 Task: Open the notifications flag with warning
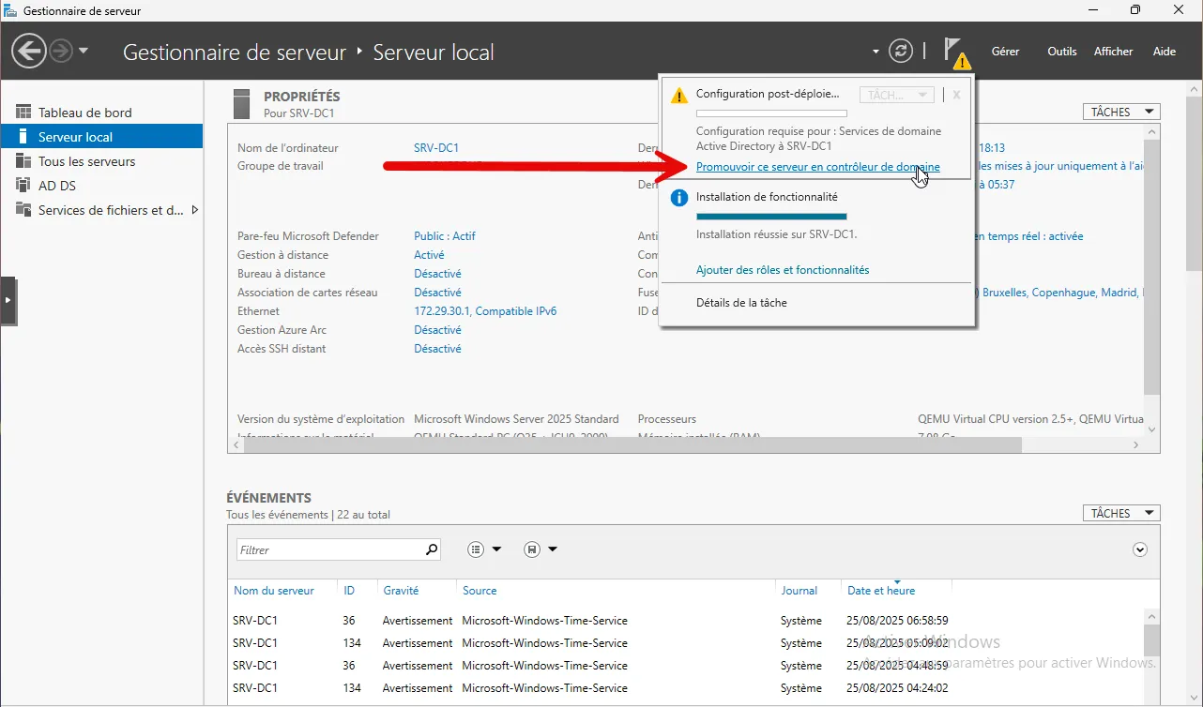955,53
